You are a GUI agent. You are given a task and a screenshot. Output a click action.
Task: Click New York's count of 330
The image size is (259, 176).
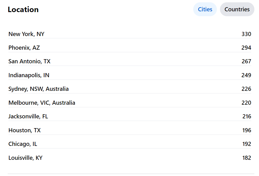pos(246,34)
